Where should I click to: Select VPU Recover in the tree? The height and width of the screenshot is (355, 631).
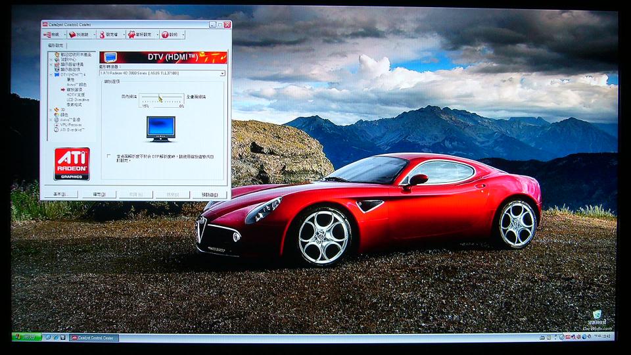71,124
